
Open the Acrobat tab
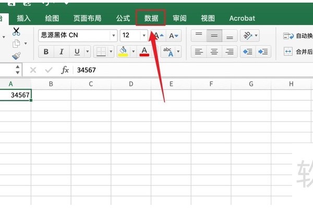pos(242,18)
